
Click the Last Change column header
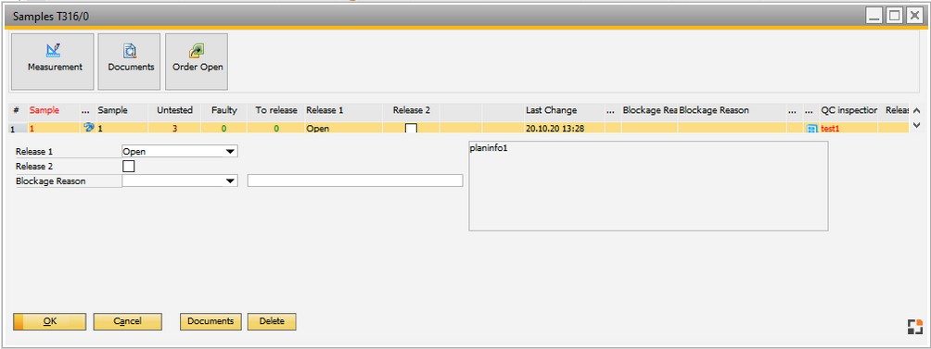551,110
